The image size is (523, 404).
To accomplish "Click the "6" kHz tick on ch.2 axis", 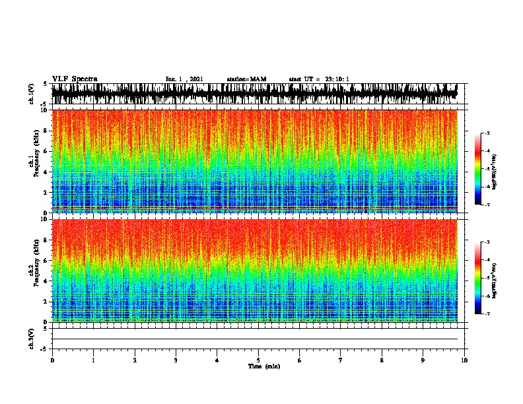I will coord(46,260).
